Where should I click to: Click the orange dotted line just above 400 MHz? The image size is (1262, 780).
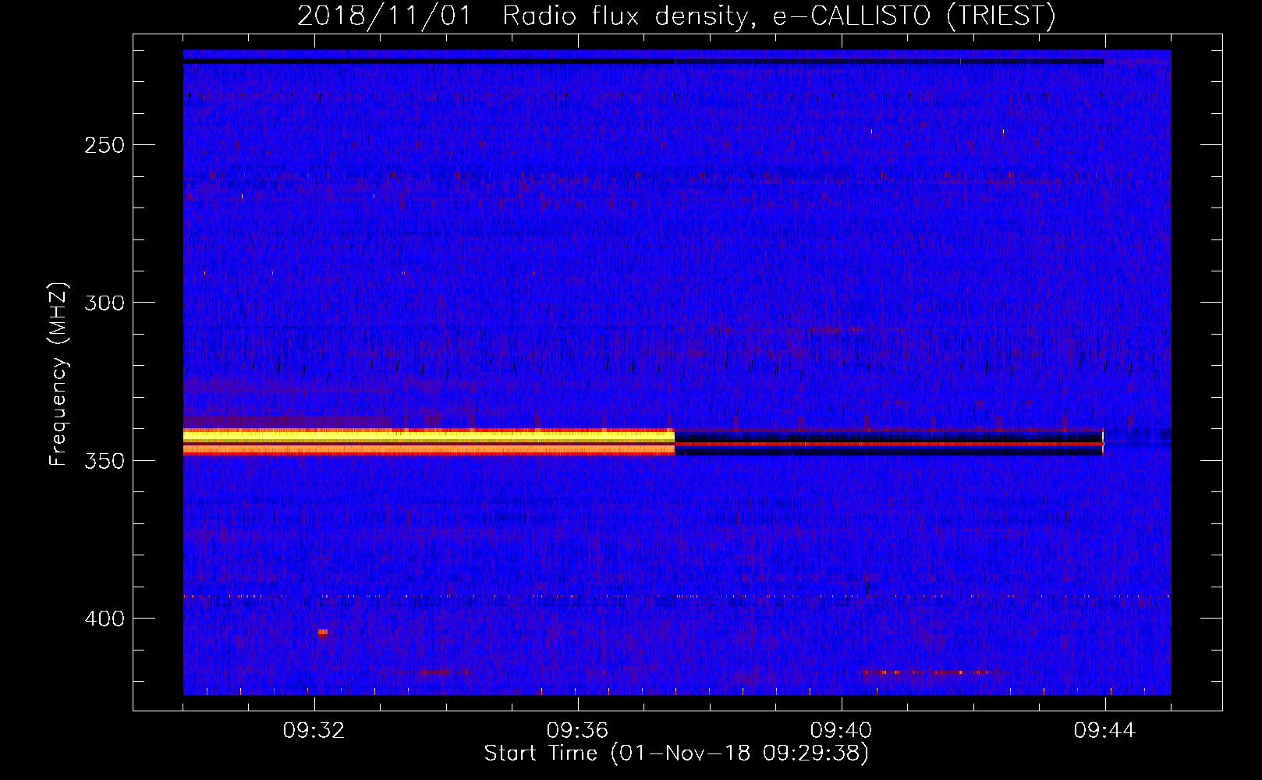point(676,597)
